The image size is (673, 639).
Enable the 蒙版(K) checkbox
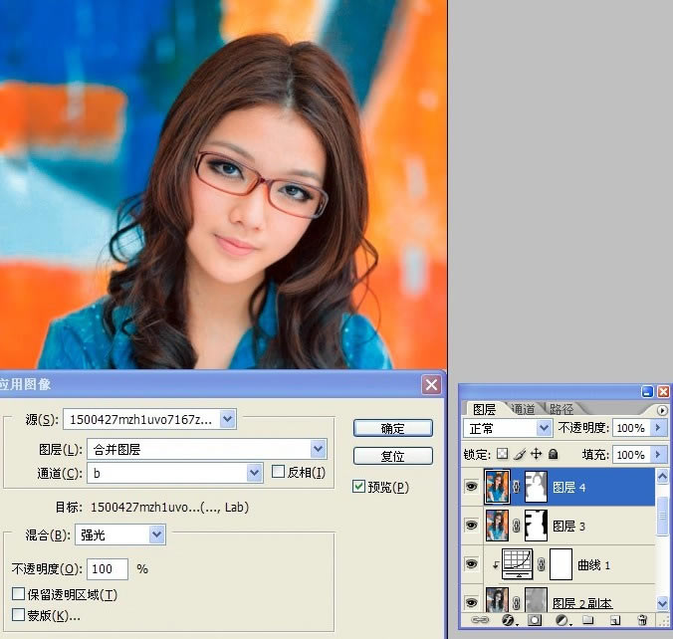18,614
